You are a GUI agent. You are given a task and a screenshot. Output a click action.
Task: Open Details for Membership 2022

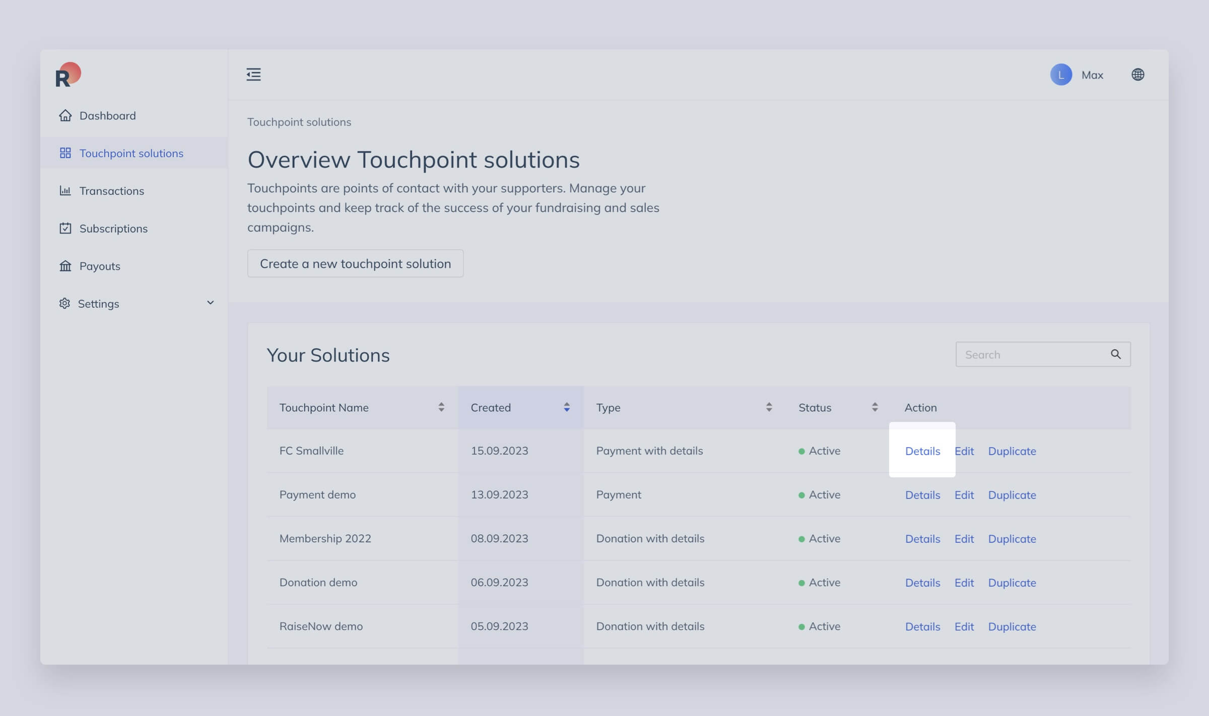pyautogui.click(x=922, y=539)
